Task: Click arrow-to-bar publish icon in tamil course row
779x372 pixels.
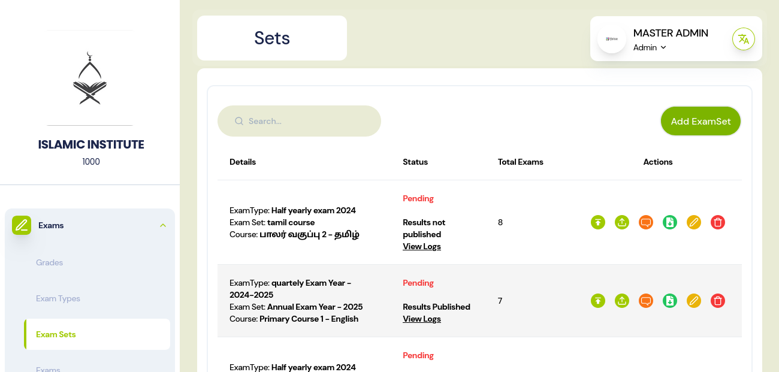Action: [x=598, y=222]
